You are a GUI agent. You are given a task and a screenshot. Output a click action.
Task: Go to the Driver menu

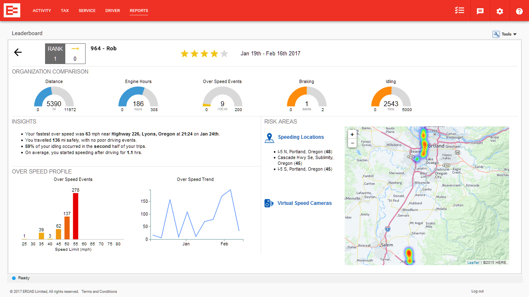(x=112, y=11)
